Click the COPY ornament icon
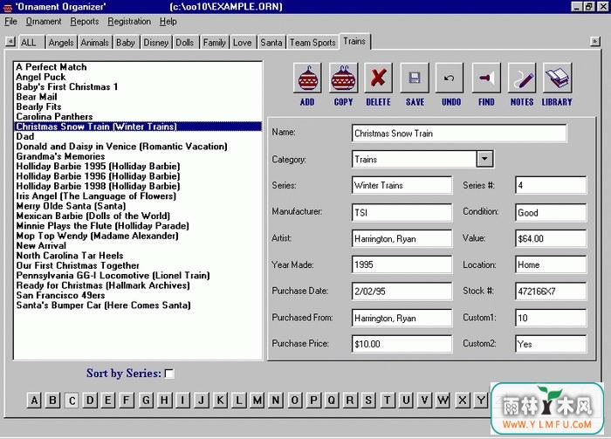Screen dimensions: 611x439 pos(343,78)
